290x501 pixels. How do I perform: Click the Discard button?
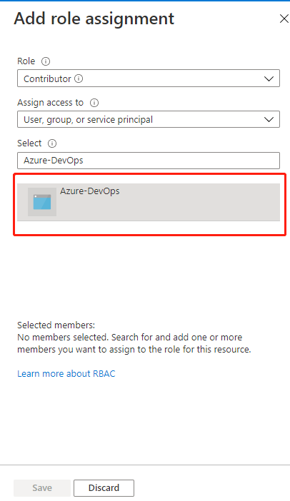[104, 488]
